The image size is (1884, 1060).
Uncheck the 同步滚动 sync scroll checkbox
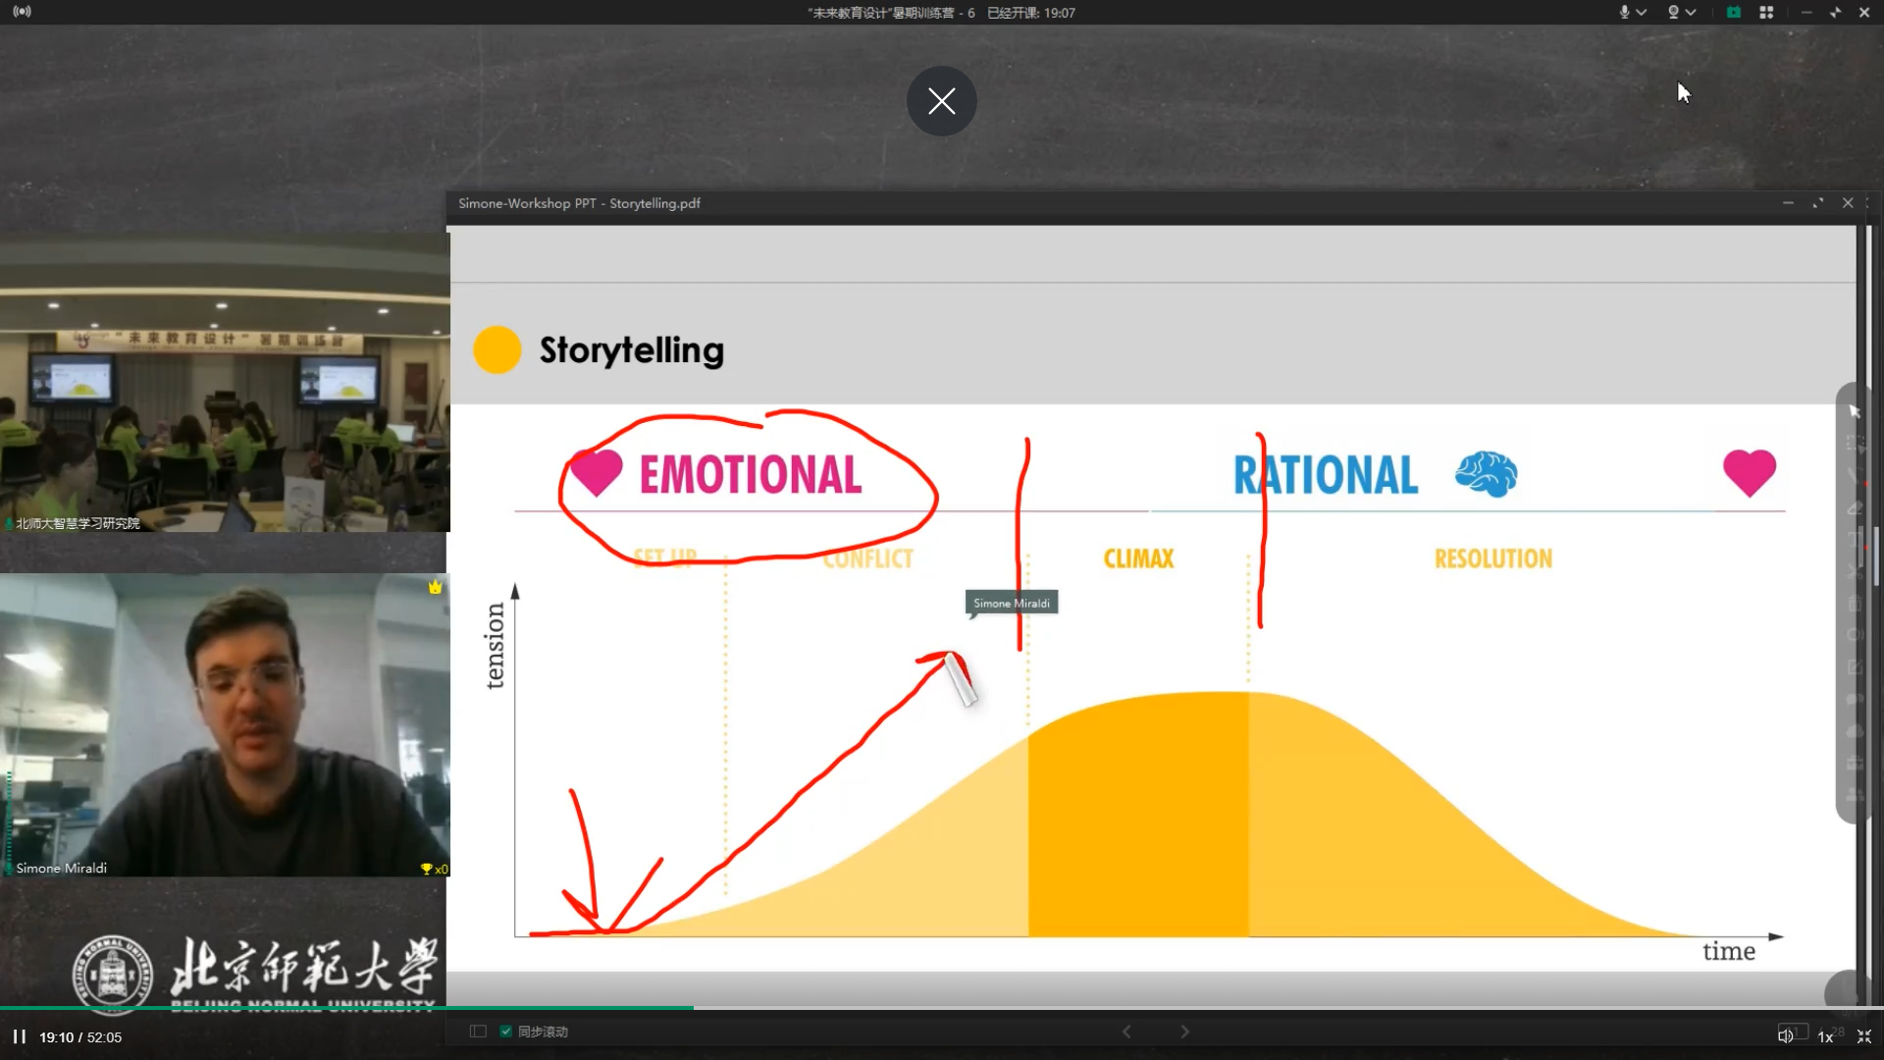[505, 1032]
